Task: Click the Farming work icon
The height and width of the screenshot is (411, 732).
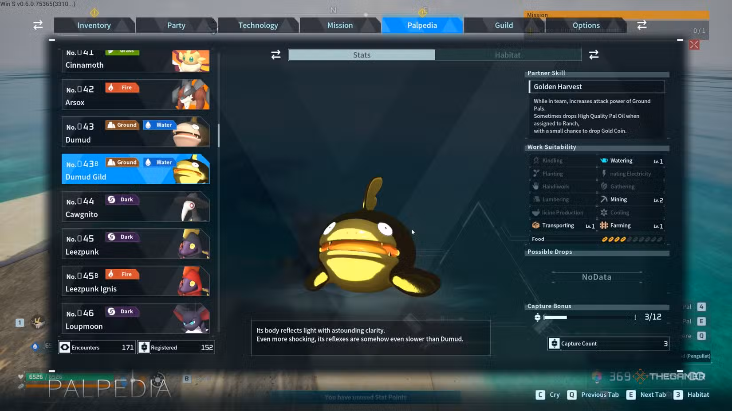Action: 604,225
